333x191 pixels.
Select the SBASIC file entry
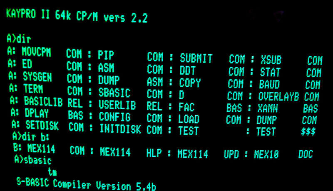coord(114,92)
